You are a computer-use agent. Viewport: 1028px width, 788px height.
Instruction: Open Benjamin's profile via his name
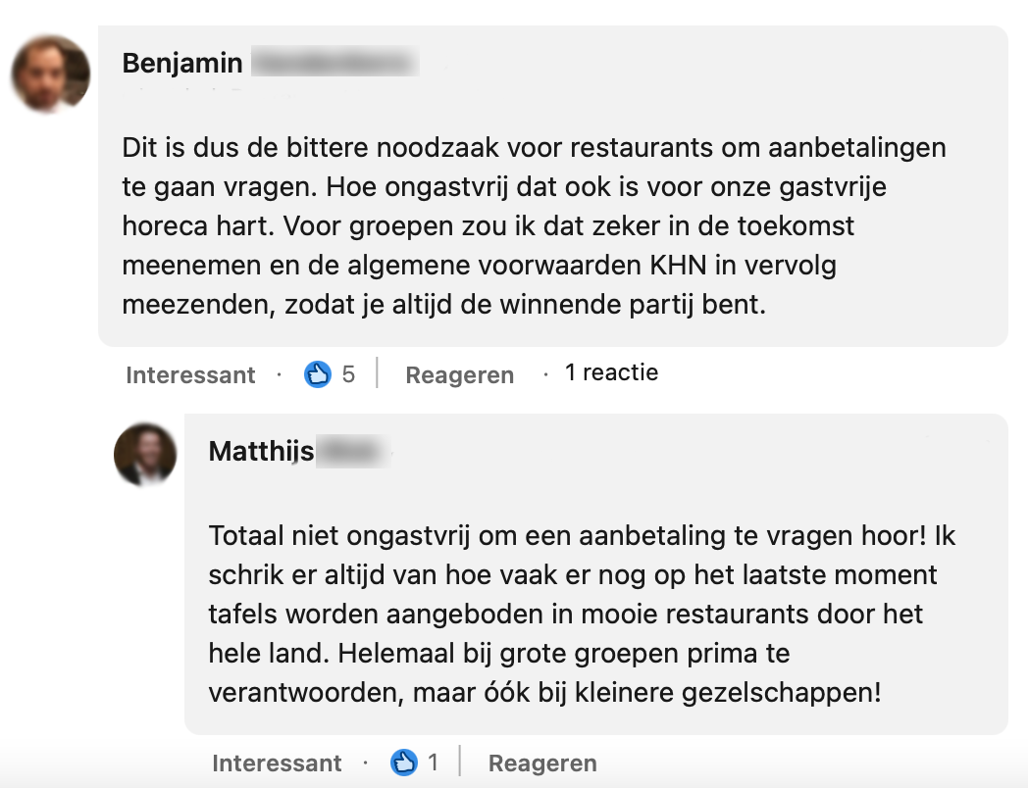[182, 63]
